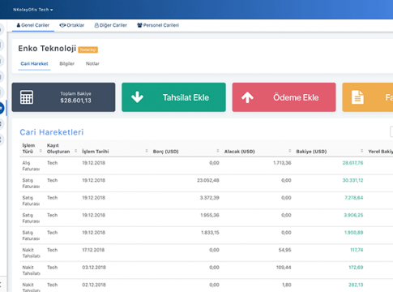Screen dimensions: 393x292
Task: Click the balance value 30.331,12
Action: 352,180
